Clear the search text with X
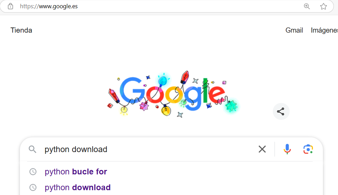 tap(262, 149)
